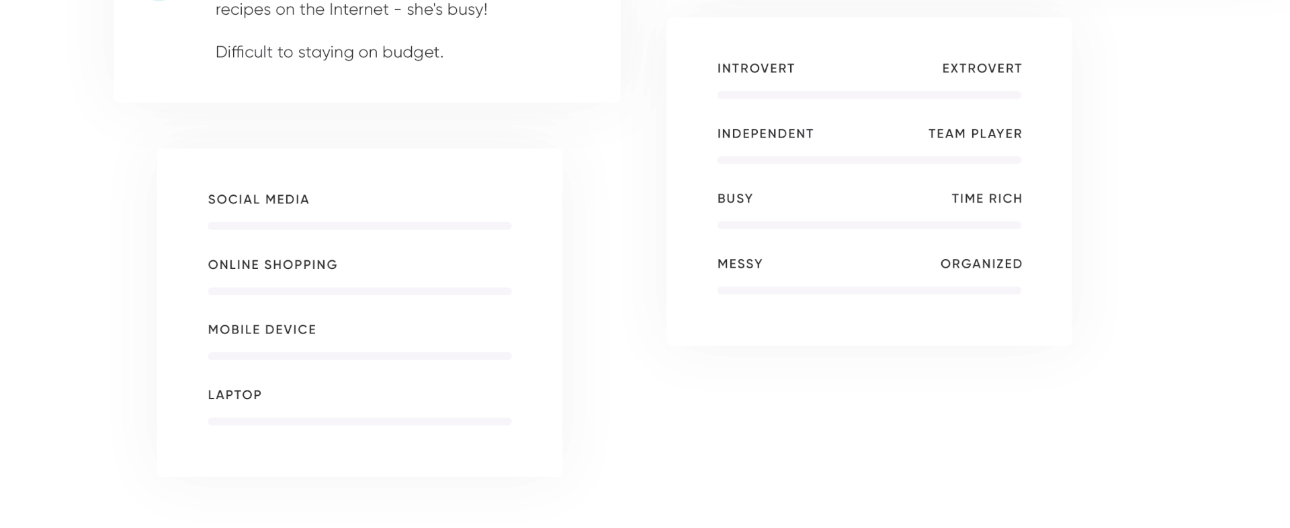Viewport: 1290px width, 528px height.
Task: Click the TEAM PLAYER label
Action: tap(975, 134)
